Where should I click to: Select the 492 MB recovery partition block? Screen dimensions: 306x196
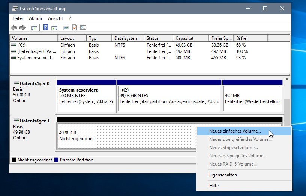click(252, 96)
